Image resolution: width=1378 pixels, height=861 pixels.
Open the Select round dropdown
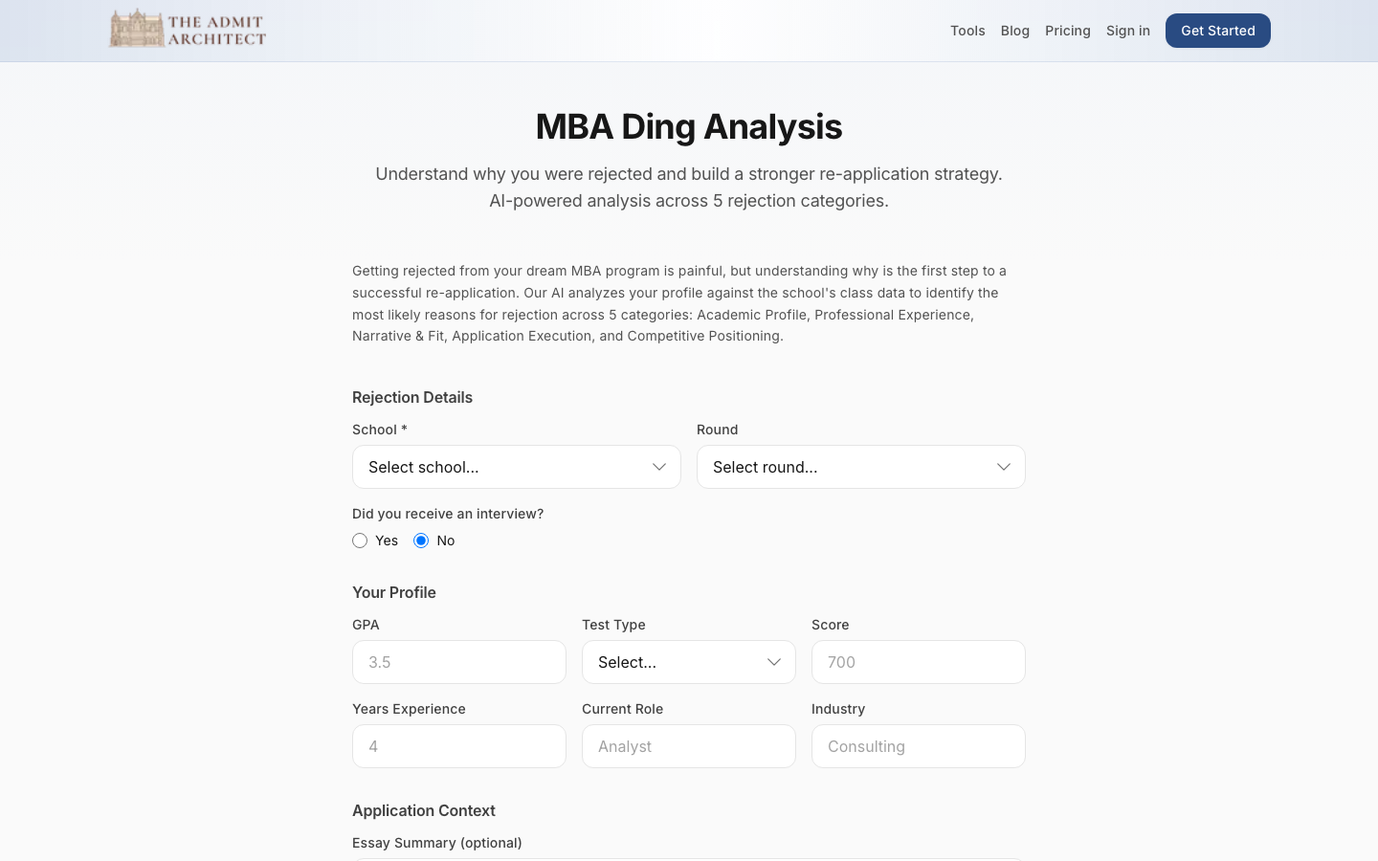tap(861, 467)
